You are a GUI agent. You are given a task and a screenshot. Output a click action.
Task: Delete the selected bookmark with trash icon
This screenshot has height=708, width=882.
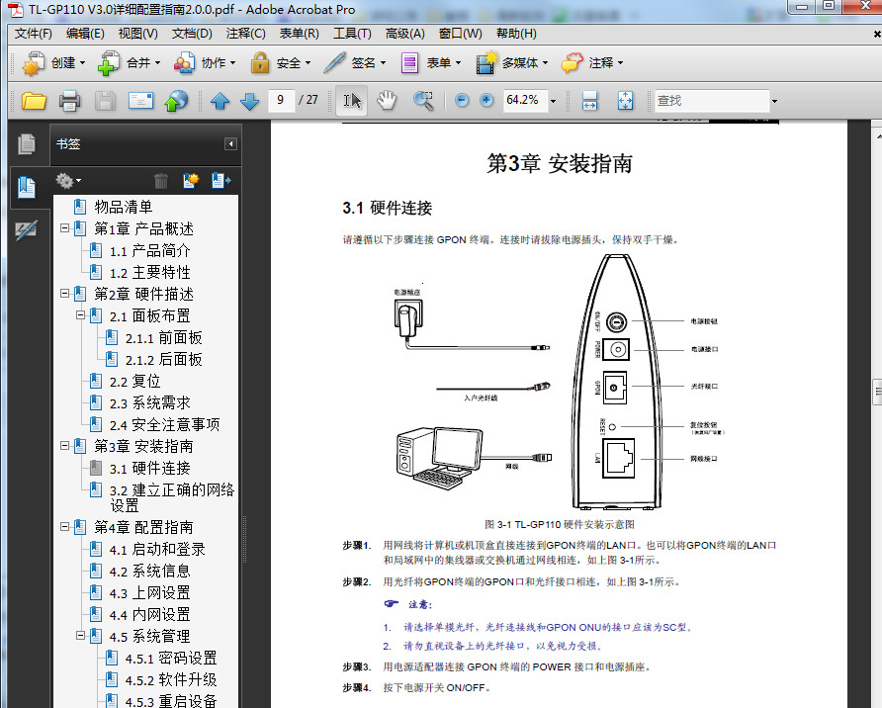[x=161, y=180]
